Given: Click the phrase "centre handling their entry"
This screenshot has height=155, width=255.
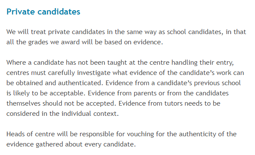Looking at the screenshot, I should pyautogui.click(x=192, y=63).
